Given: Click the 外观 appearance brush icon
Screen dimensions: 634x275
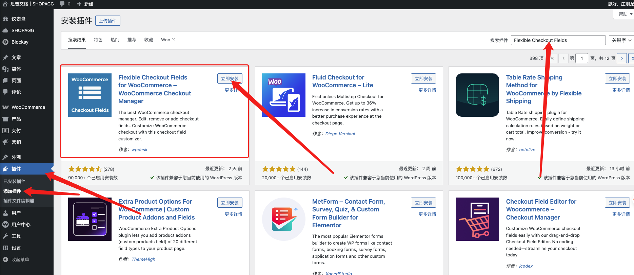Looking at the screenshot, I should point(5,157).
